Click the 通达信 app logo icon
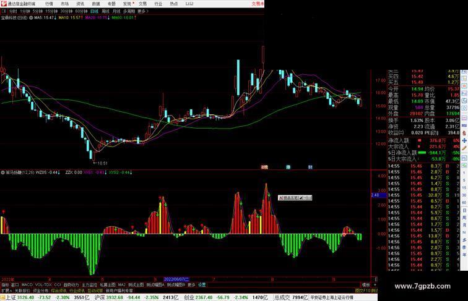The width and height of the screenshot is (468, 301). click(x=4, y=4)
